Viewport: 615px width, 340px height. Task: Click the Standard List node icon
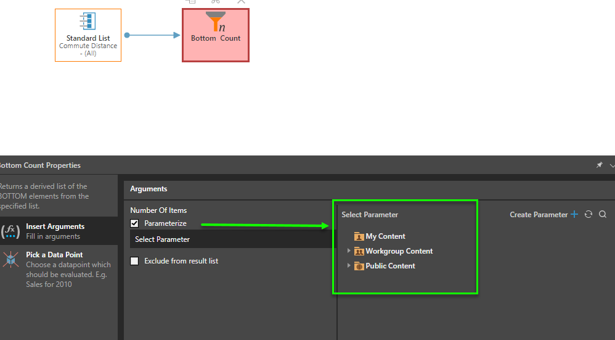pyautogui.click(x=88, y=22)
